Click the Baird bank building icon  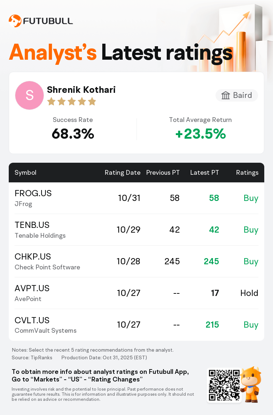coord(226,95)
